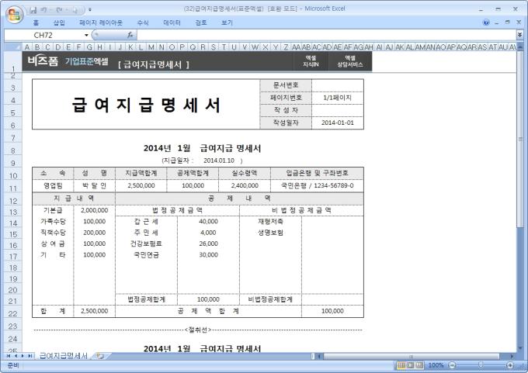Click the last-sheet navigation arrow

coord(30,356)
